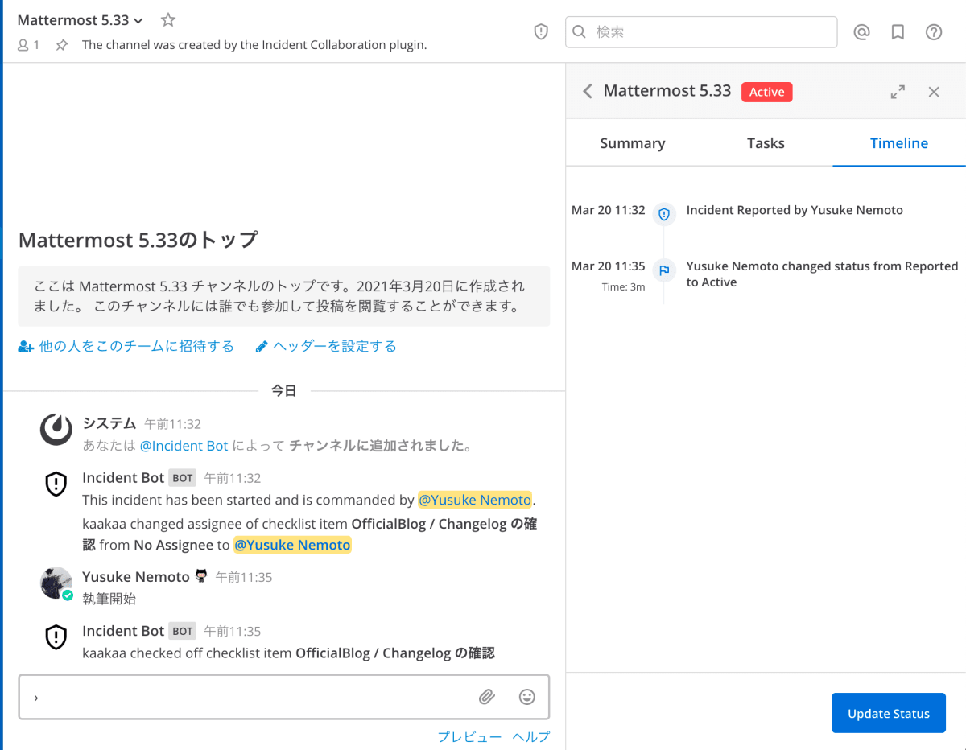Open the emoji picker smiley icon
Screen dimensions: 966x750
coord(527,697)
